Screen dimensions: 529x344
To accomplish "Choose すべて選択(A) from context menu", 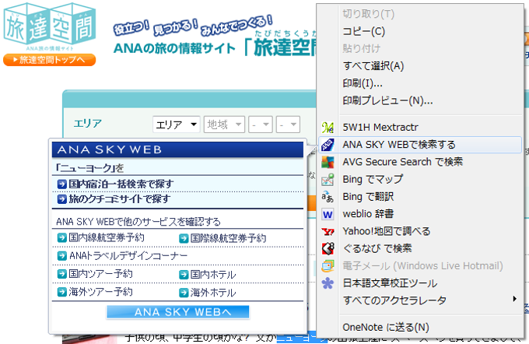I will tap(420, 66).
